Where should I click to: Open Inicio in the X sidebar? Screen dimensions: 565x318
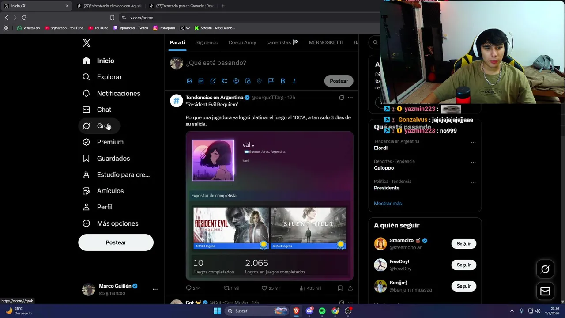pos(98,61)
